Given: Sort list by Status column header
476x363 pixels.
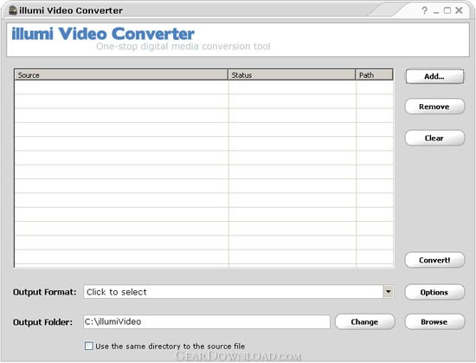Looking at the screenshot, I should (292, 75).
